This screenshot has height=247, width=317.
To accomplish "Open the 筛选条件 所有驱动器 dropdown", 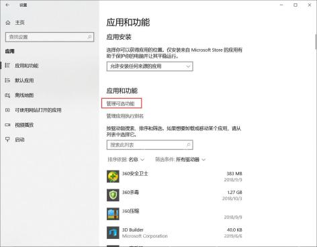I will coord(181,160).
